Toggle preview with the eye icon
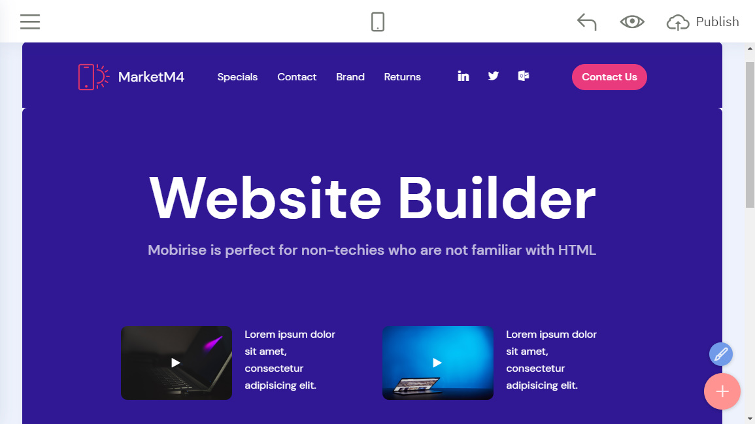Viewport: 755px width, 424px height. click(631, 22)
